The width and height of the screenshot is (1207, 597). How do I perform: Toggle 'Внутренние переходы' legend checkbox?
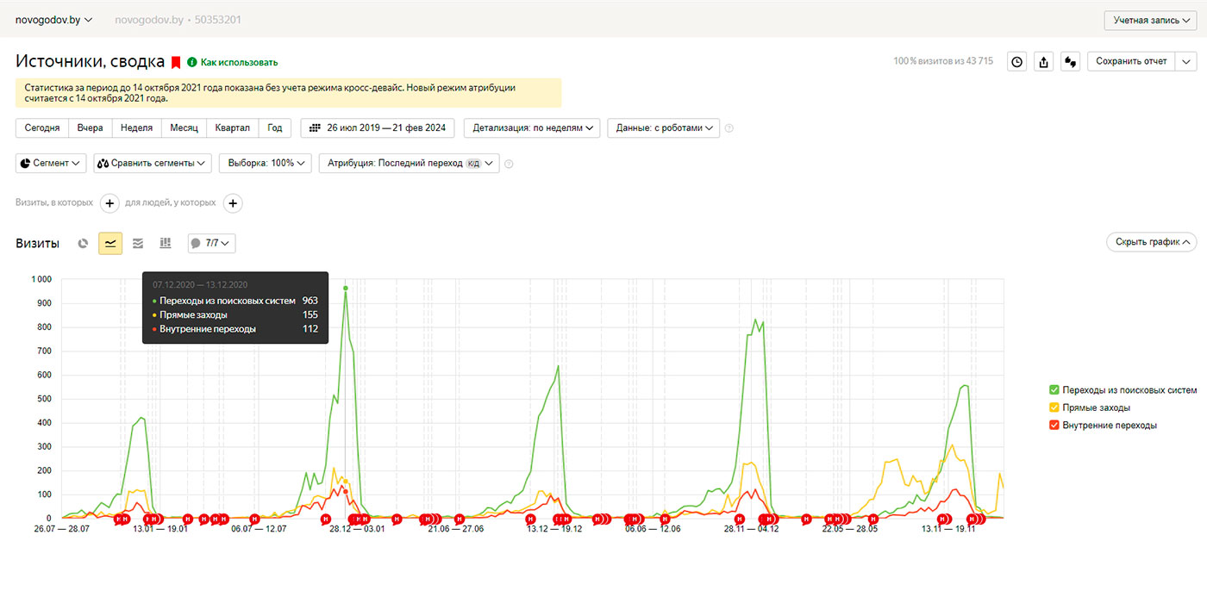pyautogui.click(x=1054, y=426)
